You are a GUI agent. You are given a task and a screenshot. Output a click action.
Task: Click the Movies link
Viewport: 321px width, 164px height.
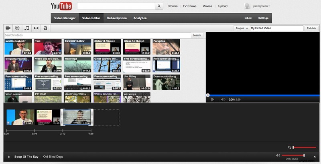click(207, 6)
